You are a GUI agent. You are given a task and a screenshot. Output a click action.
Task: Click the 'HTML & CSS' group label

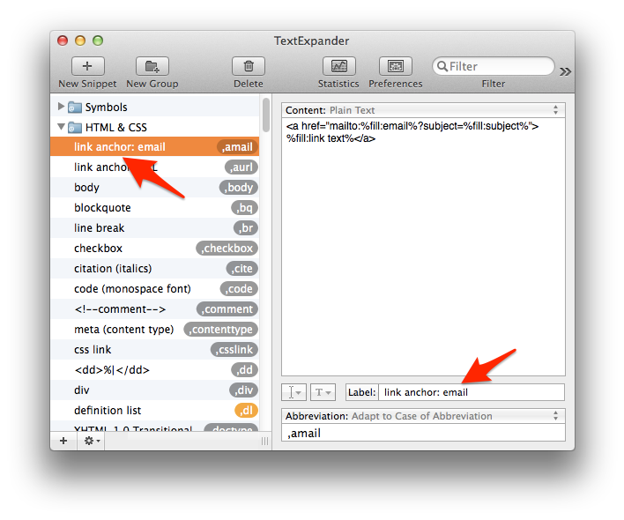click(116, 127)
